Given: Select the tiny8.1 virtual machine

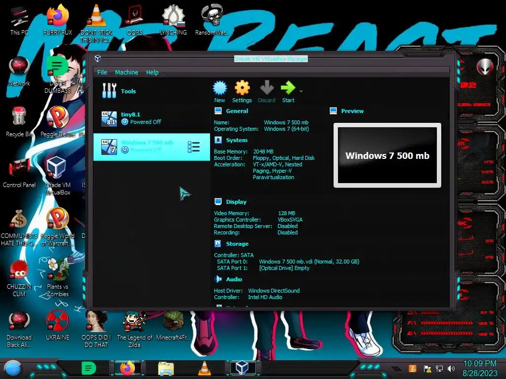Looking at the screenshot, I should (x=152, y=118).
